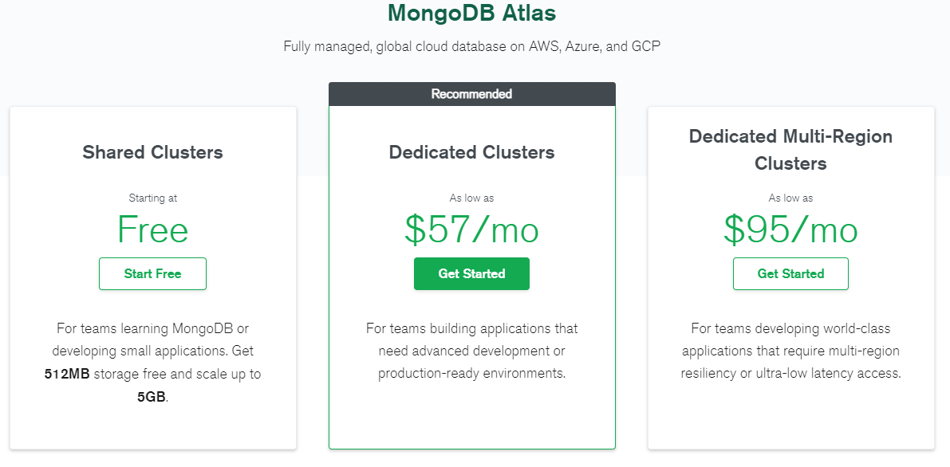Click the Dedicated Clusters card title
Screen dimensions: 950x467
click(471, 152)
